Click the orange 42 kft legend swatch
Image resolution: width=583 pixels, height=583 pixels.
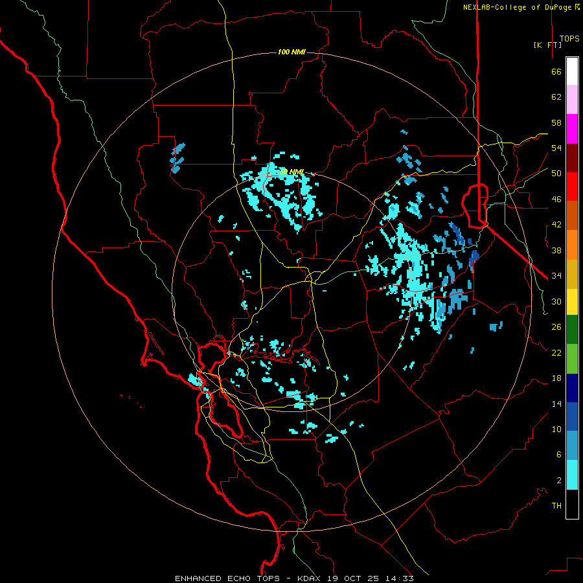pos(572,245)
